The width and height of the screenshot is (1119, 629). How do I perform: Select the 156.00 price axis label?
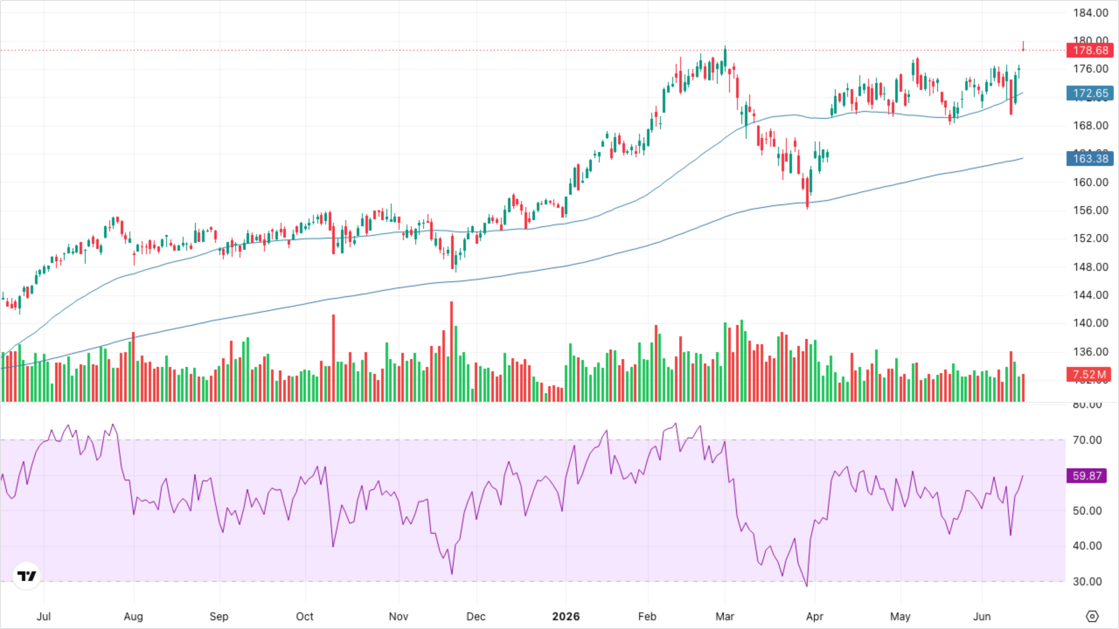1091,210
